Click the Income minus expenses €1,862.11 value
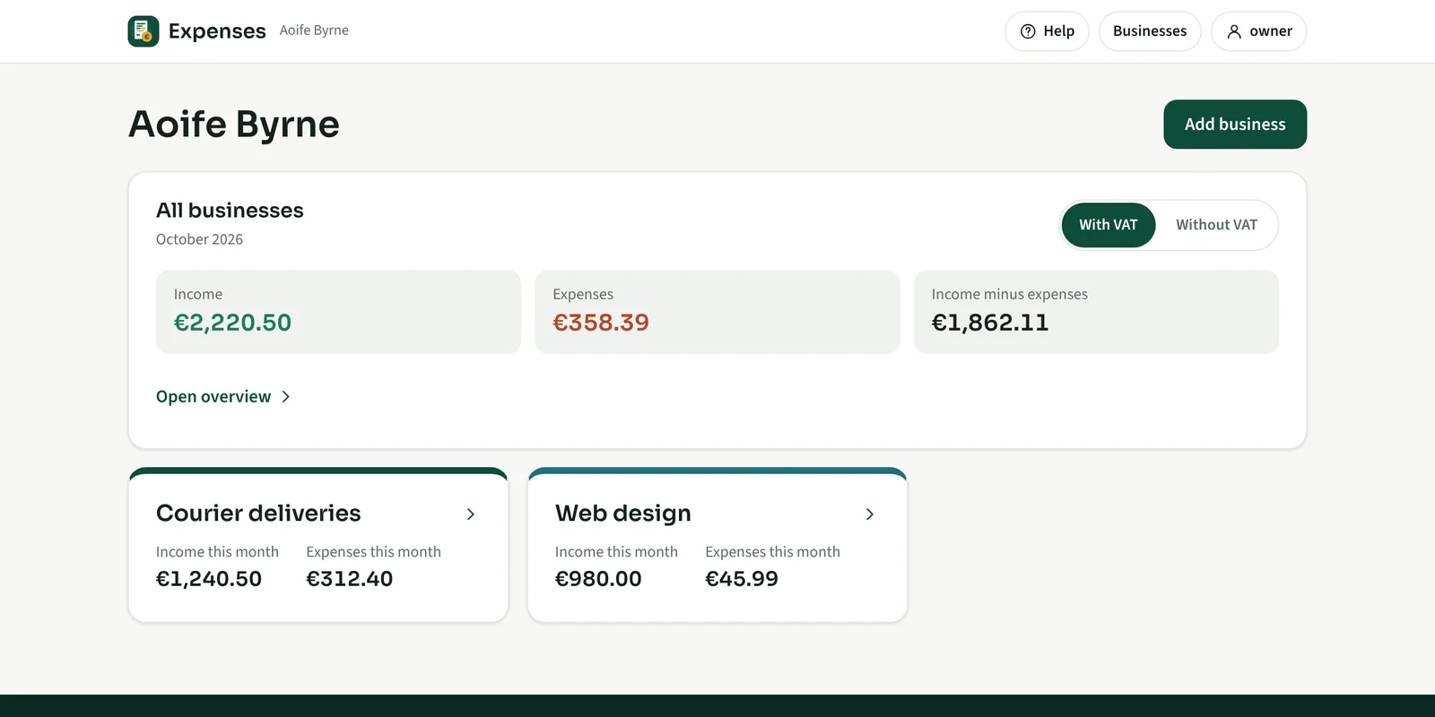 990,323
